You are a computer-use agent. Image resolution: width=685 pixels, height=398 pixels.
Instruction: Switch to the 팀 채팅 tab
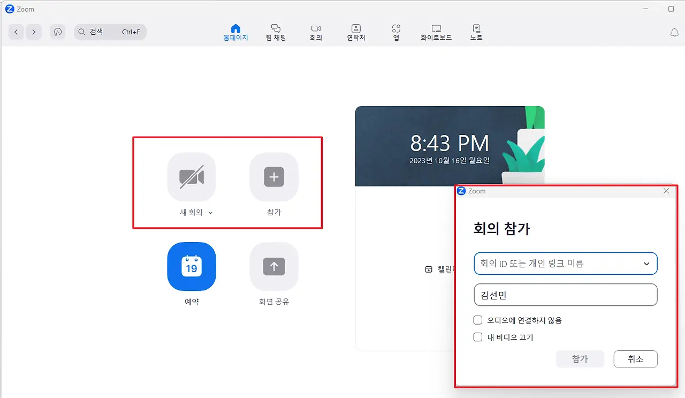click(276, 32)
